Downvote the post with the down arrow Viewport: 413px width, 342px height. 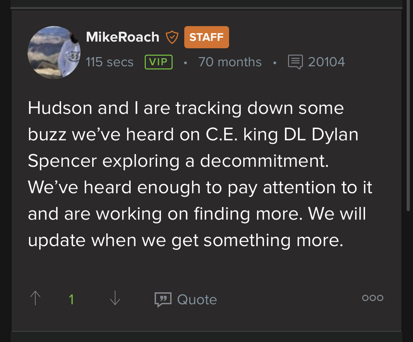[115, 299]
